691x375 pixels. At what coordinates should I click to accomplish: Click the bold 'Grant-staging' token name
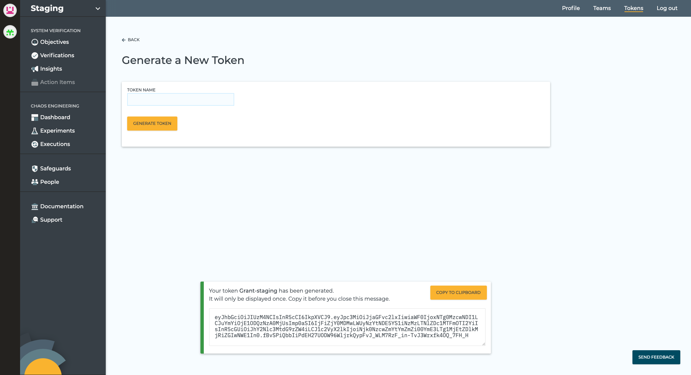258,291
